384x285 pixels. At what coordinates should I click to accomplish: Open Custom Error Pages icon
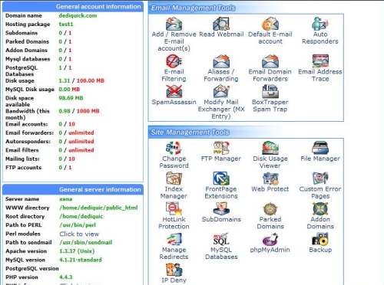click(x=320, y=179)
